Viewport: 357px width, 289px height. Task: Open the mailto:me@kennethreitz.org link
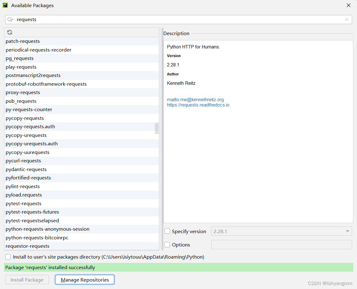pos(195,100)
